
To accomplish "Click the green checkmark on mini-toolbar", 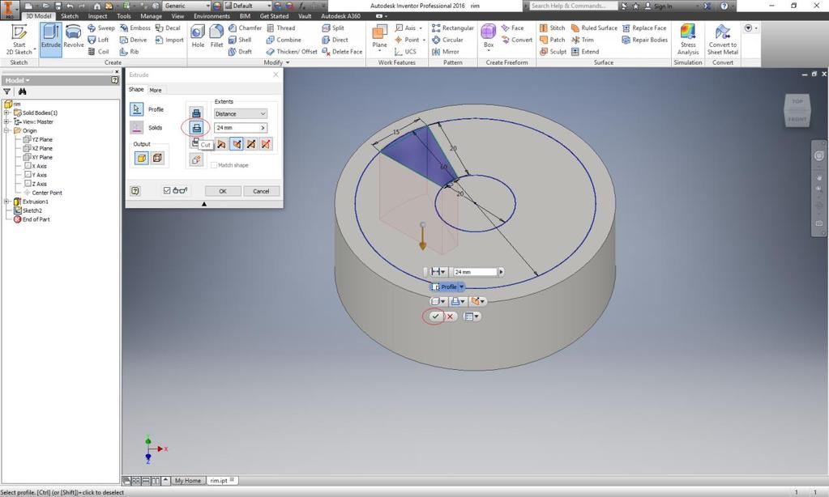I will click(x=434, y=316).
